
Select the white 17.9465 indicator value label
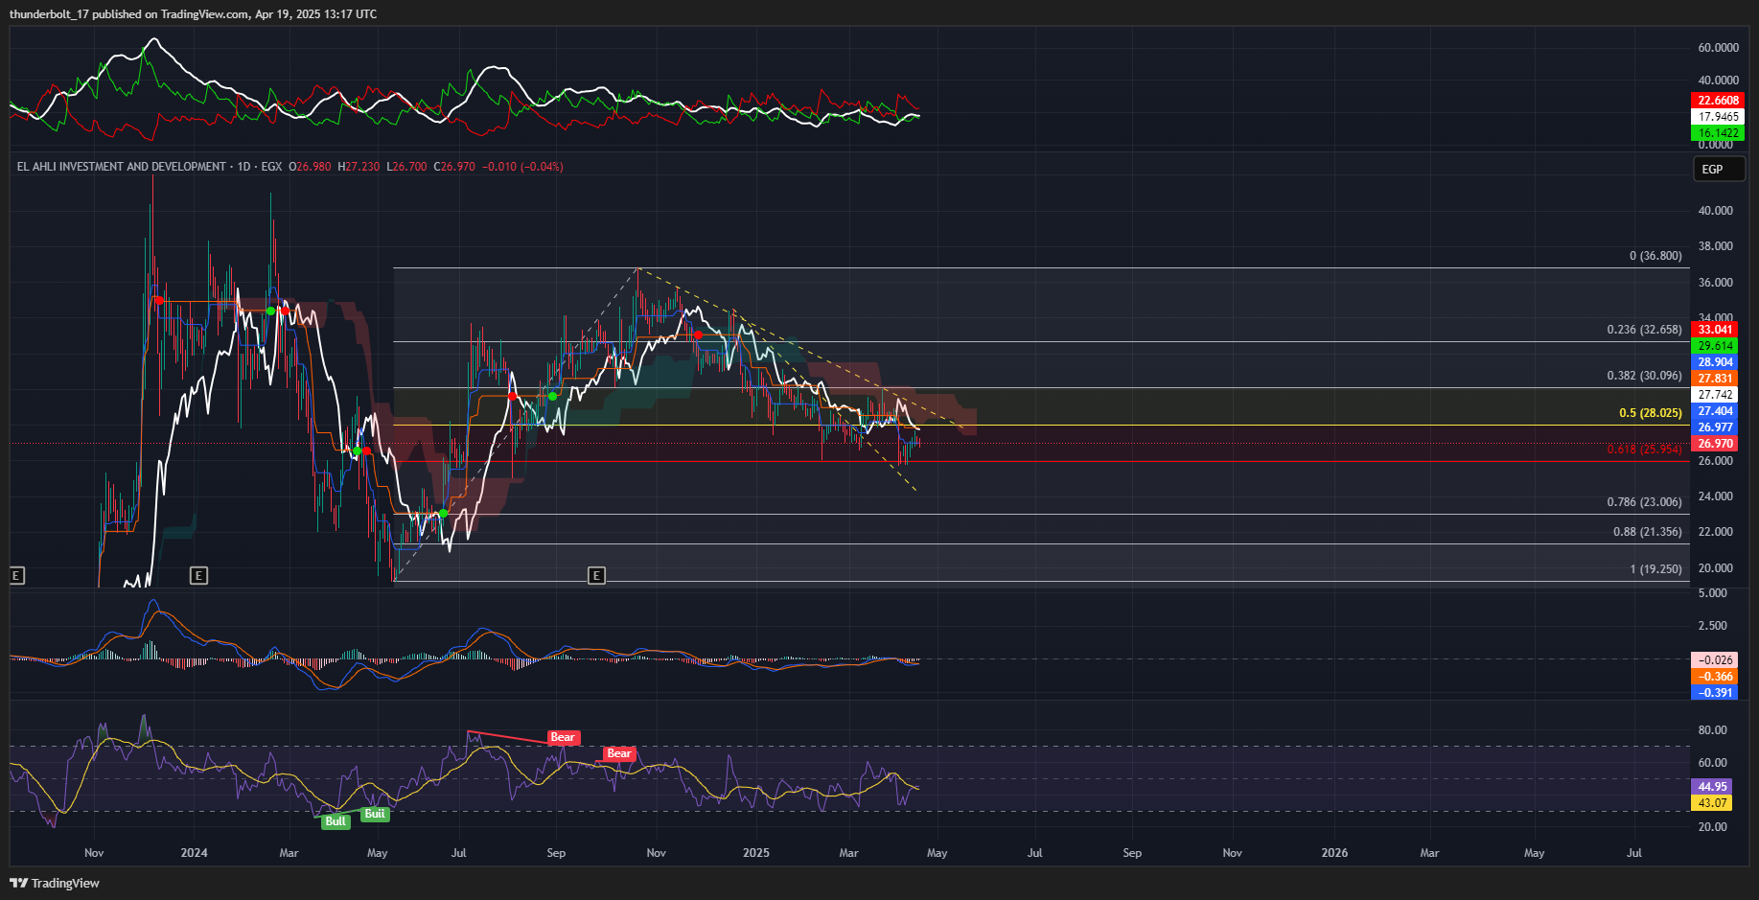point(1718,117)
